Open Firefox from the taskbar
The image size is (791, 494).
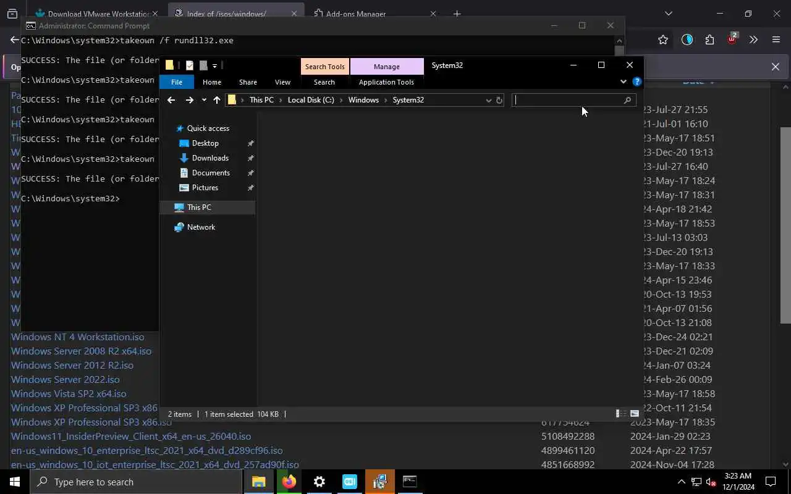[289, 482]
